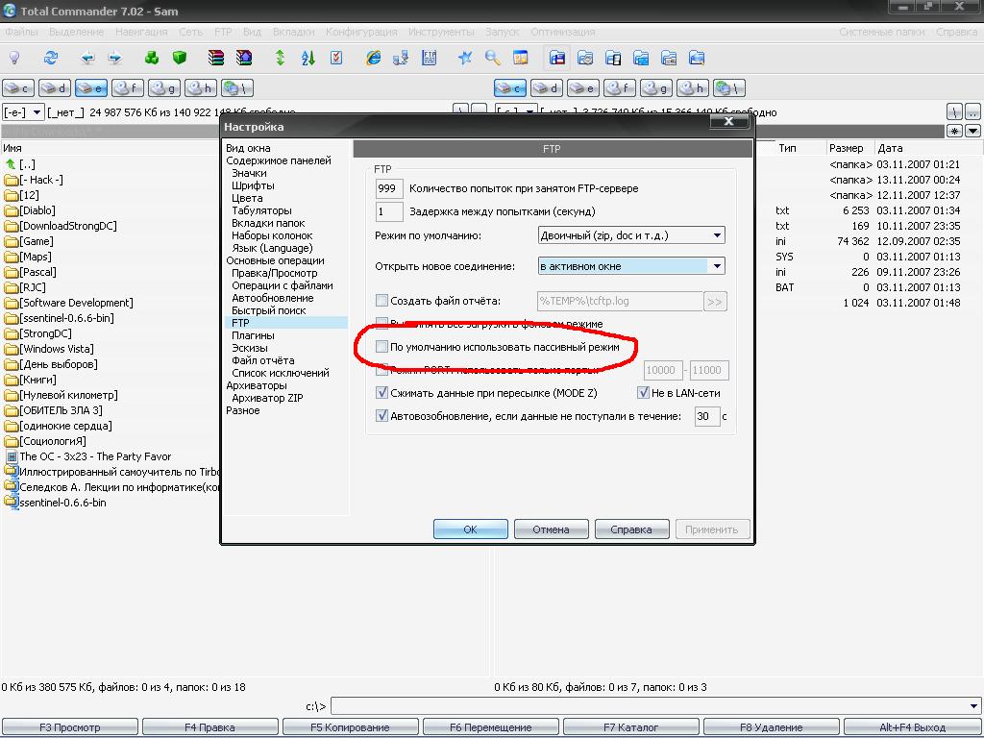
Task: Select 'Вид окна' in settings tree
Action: (x=249, y=148)
